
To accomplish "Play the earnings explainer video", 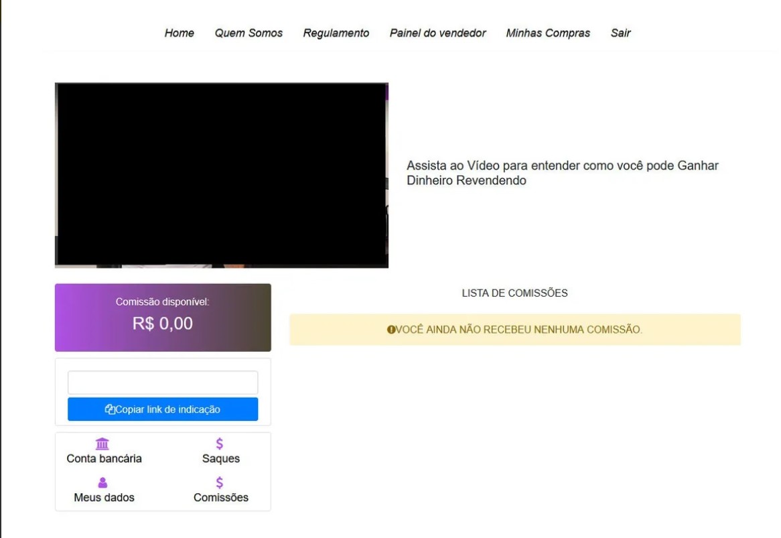I will [x=222, y=174].
